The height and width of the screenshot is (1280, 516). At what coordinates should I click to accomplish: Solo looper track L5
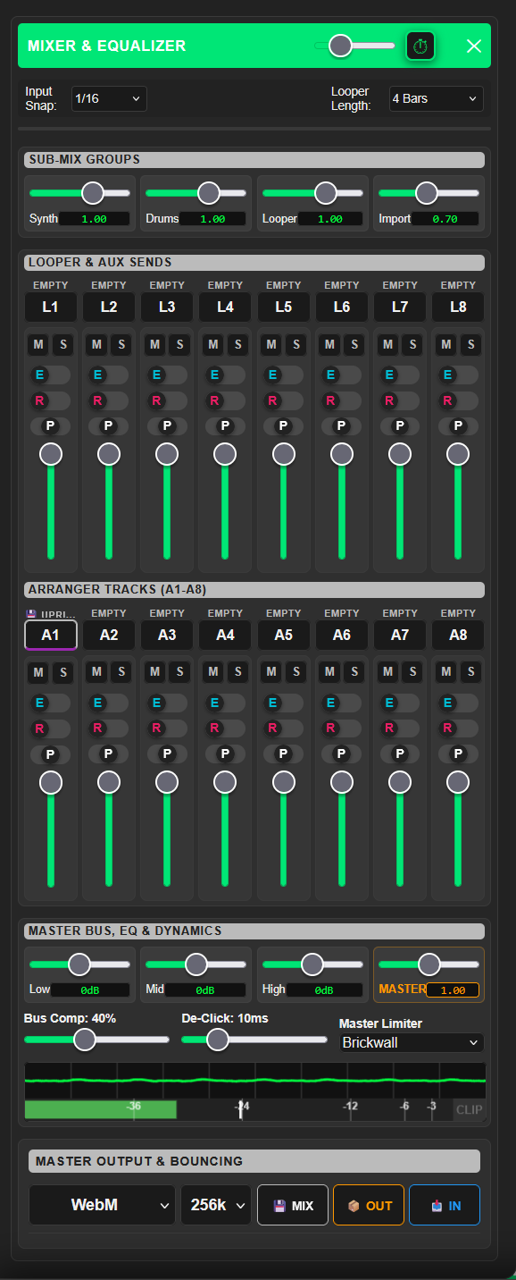pyautogui.click(x=295, y=344)
